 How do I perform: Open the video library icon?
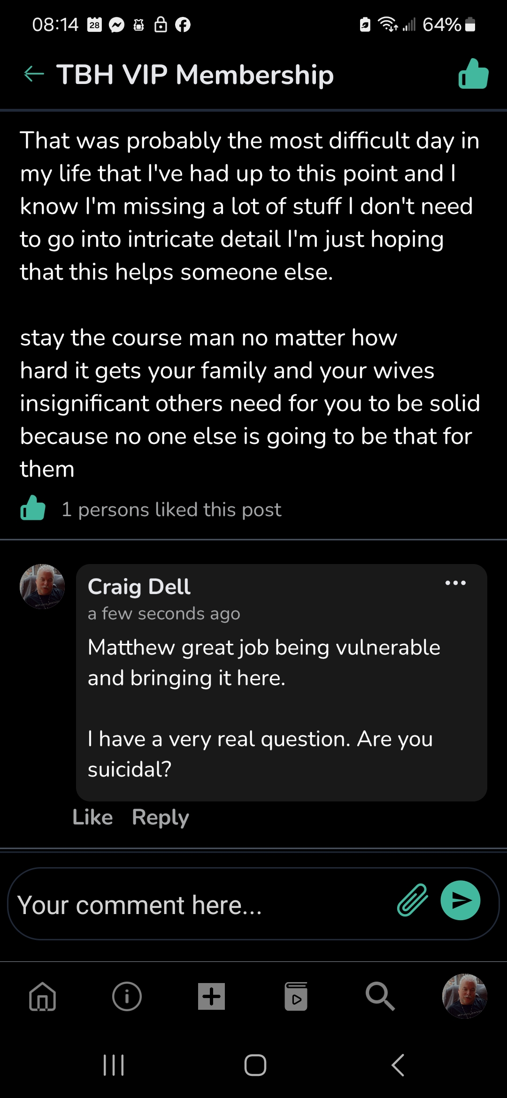(x=296, y=996)
